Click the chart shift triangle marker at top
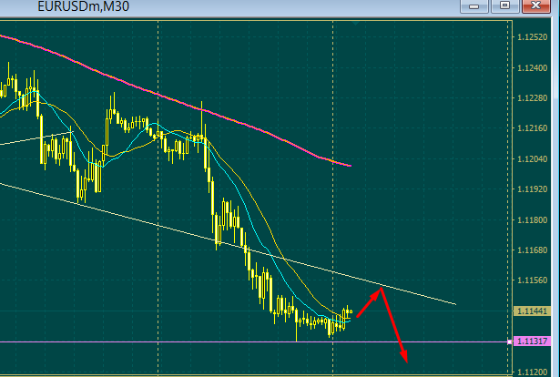 (x=355, y=23)
